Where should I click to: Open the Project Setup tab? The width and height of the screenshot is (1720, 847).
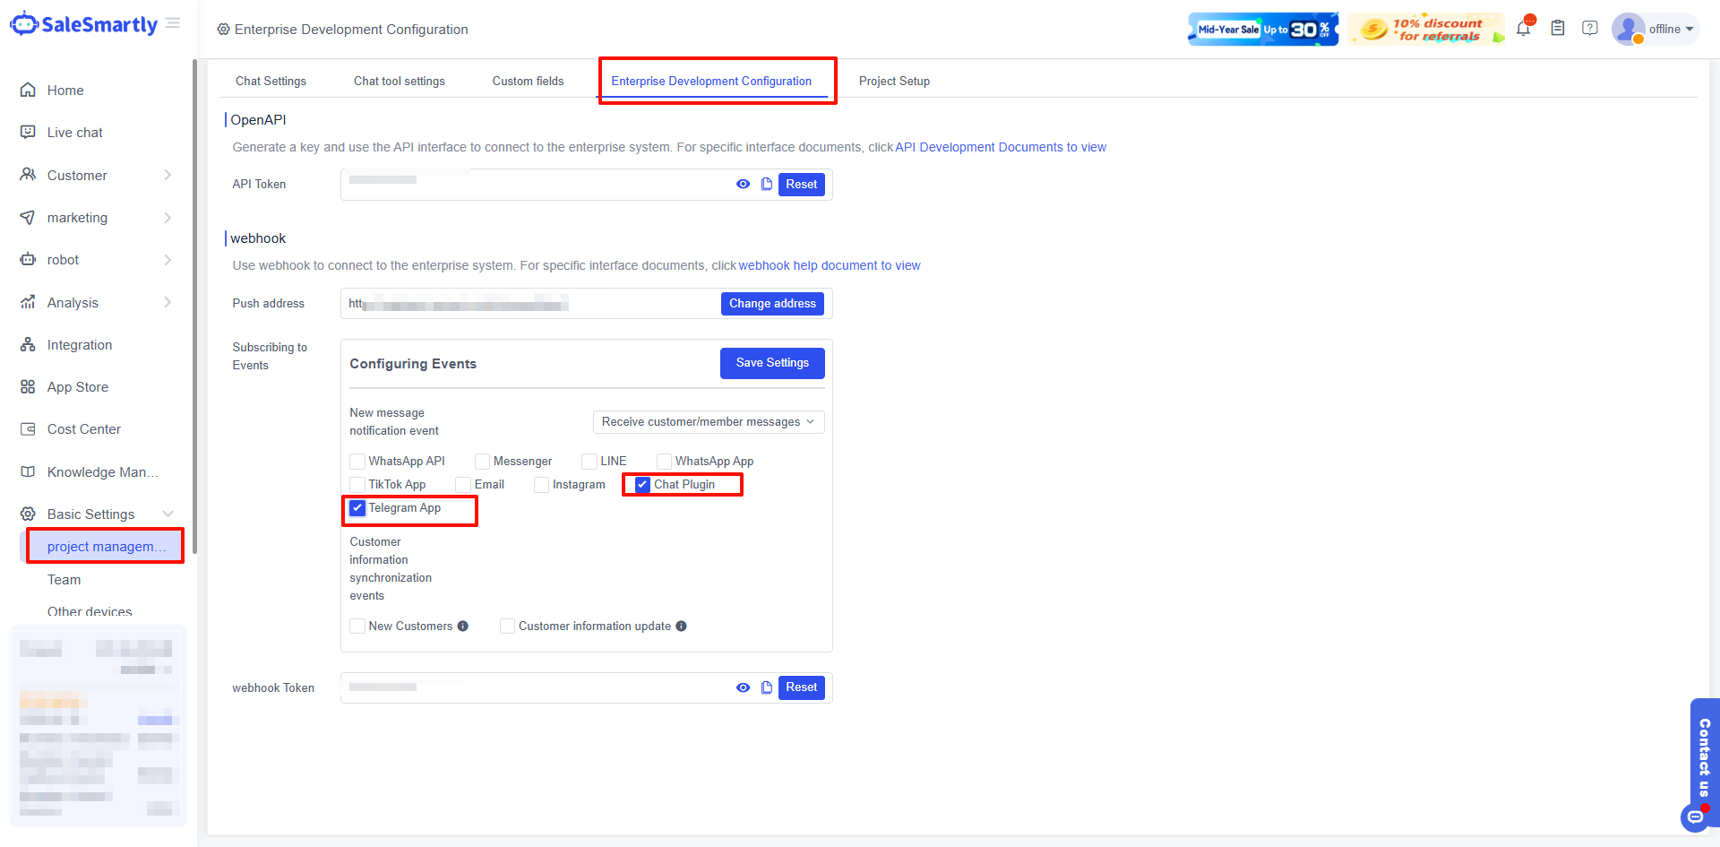[894, 81]
